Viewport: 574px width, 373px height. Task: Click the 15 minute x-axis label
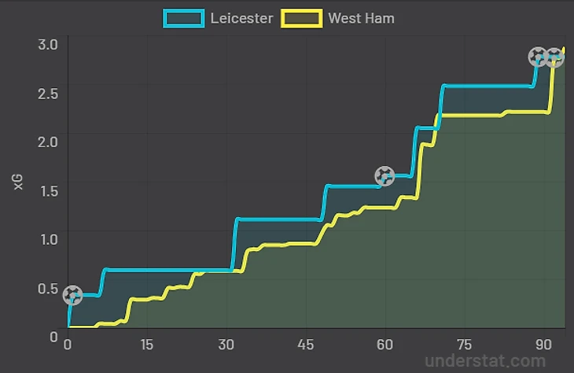click(146, 345)
